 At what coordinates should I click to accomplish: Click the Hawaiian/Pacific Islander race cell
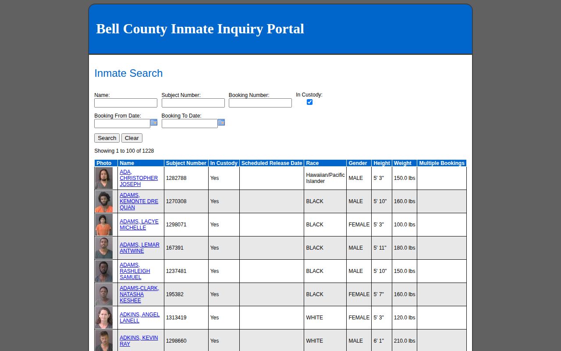[x=325, y=178]
